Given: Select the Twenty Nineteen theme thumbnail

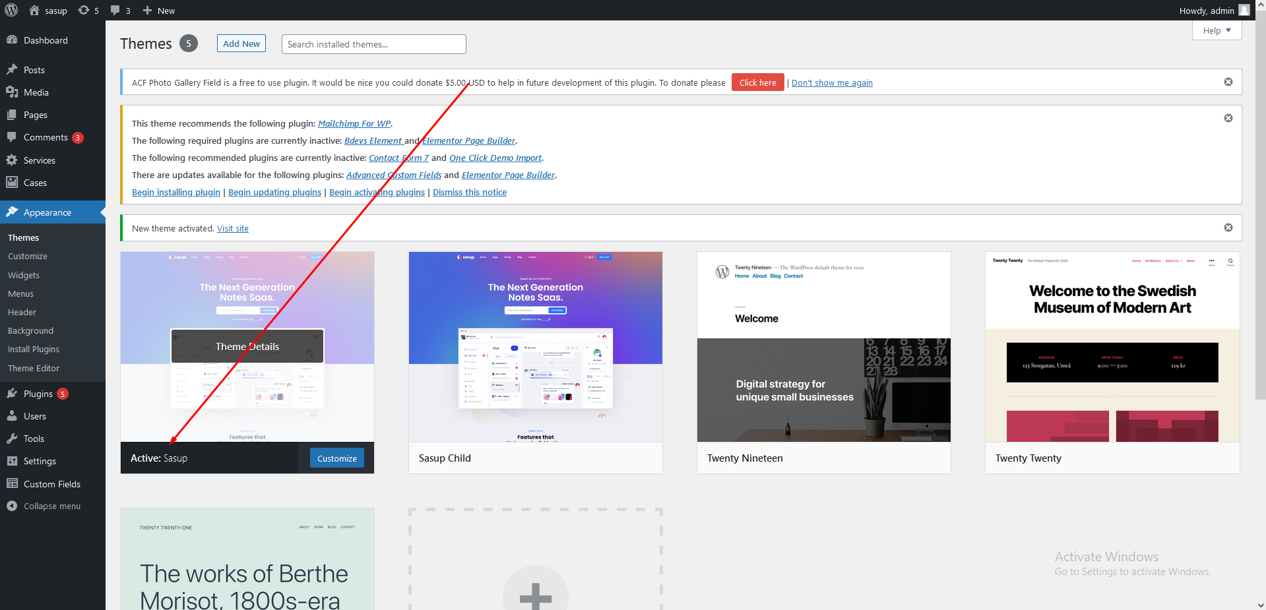Looking at the screenshot, I should click(823, 347).
